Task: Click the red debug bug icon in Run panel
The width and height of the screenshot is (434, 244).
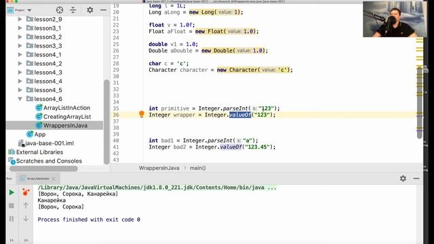Action: (26, 192)
